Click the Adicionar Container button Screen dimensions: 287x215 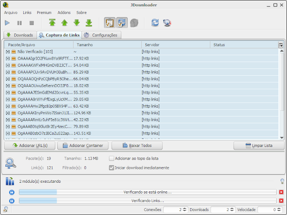pyautogui.click(x=83, y=146)
